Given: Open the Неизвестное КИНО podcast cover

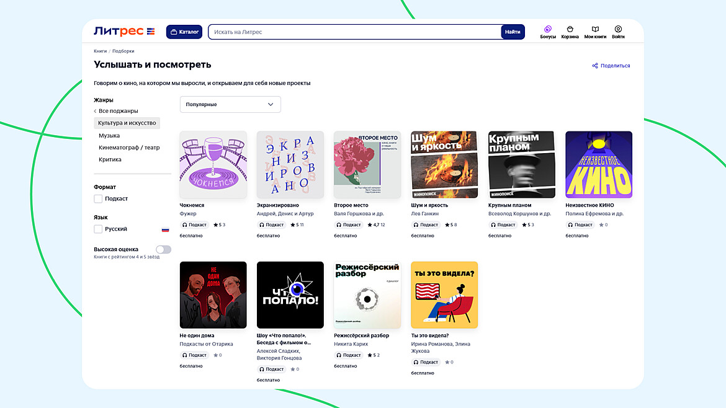Looking at the screenshot, I should click(599, 164).
